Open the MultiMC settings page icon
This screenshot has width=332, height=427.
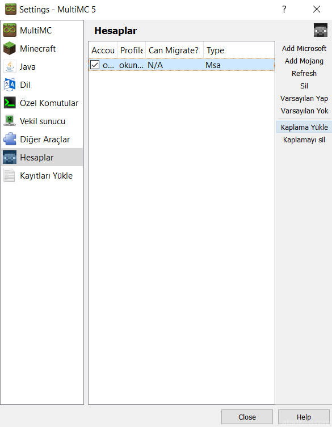10,30
